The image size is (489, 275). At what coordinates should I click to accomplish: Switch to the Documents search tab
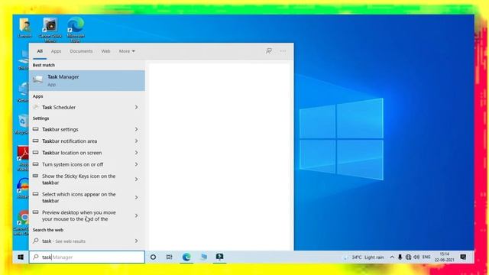coord(81,51)
